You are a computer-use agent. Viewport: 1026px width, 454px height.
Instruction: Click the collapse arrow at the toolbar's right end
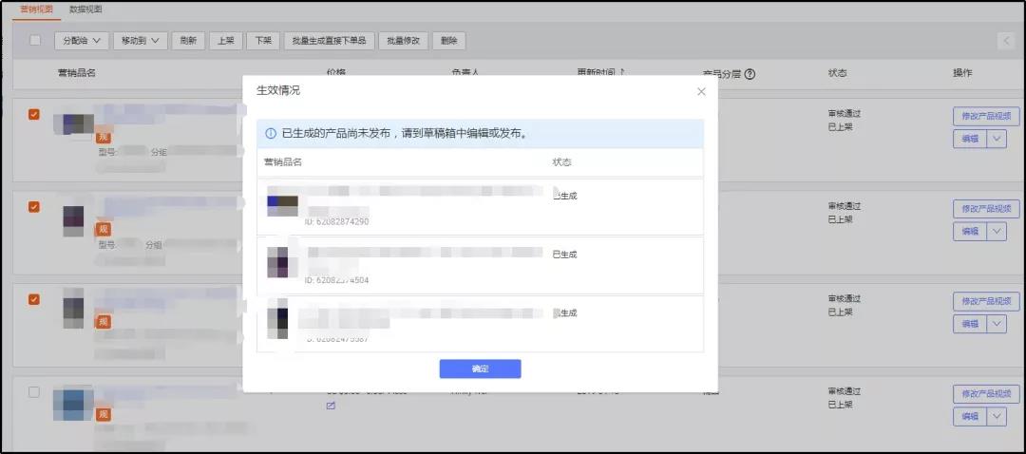pyautogui.click(x=1006, y=41)
